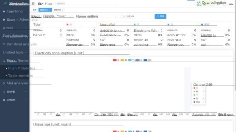Click the second-to-last sidebar item's icon

coord(4,92)
